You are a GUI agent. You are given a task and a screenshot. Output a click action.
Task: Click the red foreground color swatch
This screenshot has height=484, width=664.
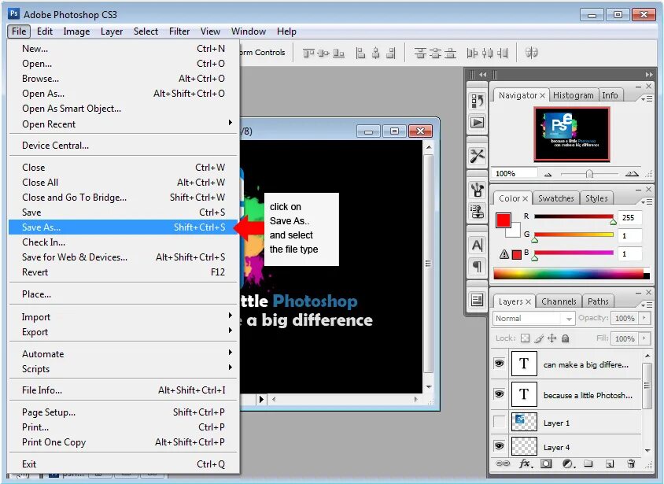pos(503,220)
